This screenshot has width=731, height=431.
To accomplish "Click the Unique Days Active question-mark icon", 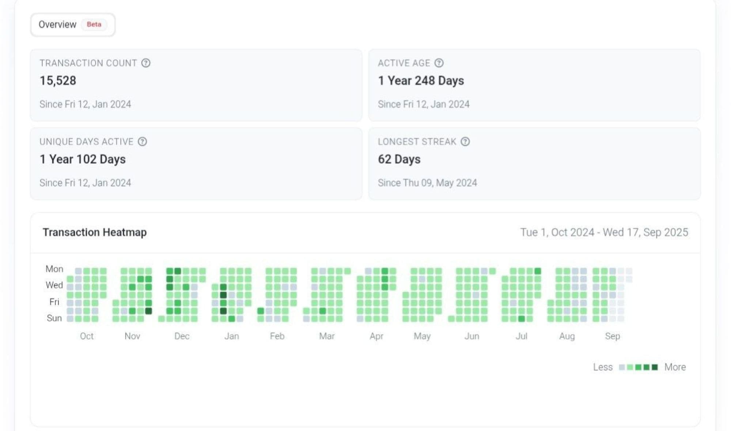I will coord(142,141).
